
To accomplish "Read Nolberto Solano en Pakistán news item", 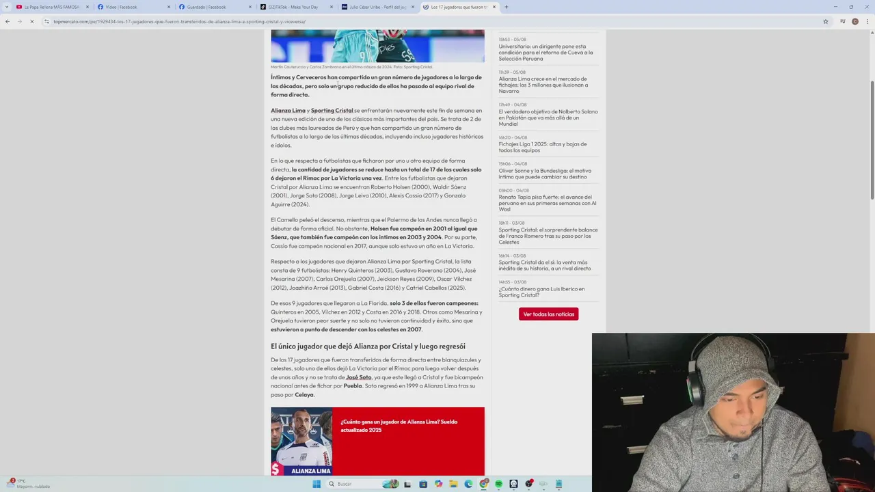I will click(548, 118).
